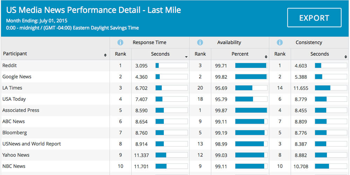This screenshot has width=350, height=175.
Task: Click Bloomberg 99.19 availability percent
Action: (x=221, y=133)
